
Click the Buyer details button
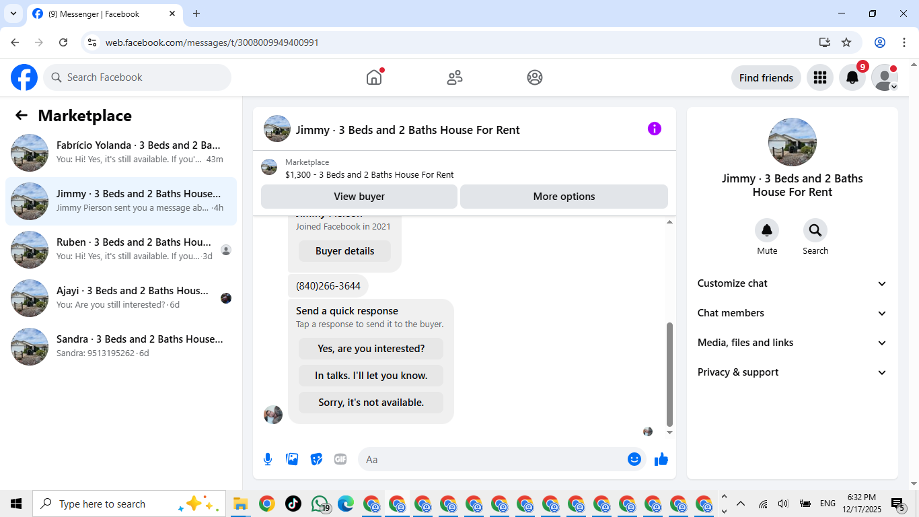(x=345, y=251)
